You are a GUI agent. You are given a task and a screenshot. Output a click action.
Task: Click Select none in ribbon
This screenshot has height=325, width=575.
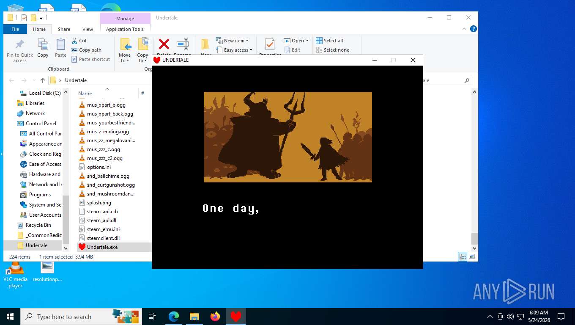point(332,50)
